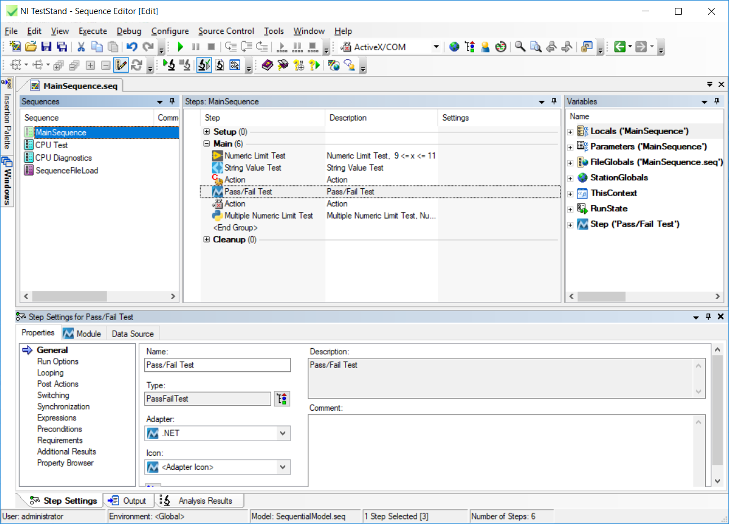
Task: Open the Property Browser category
Action: [x=65, y=463]
